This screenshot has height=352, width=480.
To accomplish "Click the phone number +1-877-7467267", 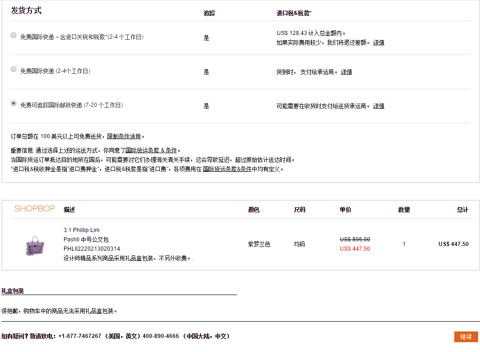I will (x=79, y=336).
